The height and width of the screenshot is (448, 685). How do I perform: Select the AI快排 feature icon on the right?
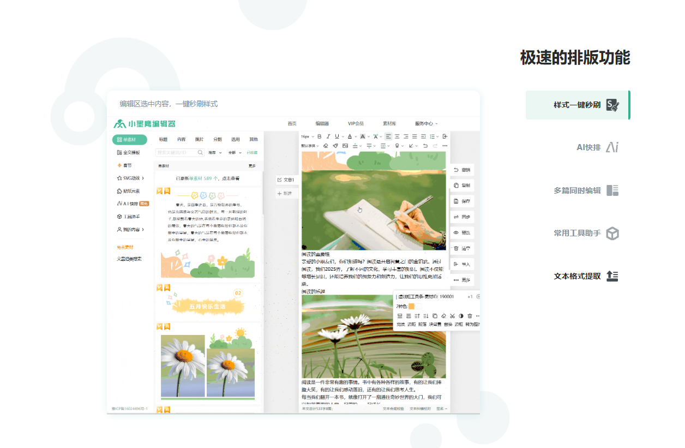click(613, 147)
